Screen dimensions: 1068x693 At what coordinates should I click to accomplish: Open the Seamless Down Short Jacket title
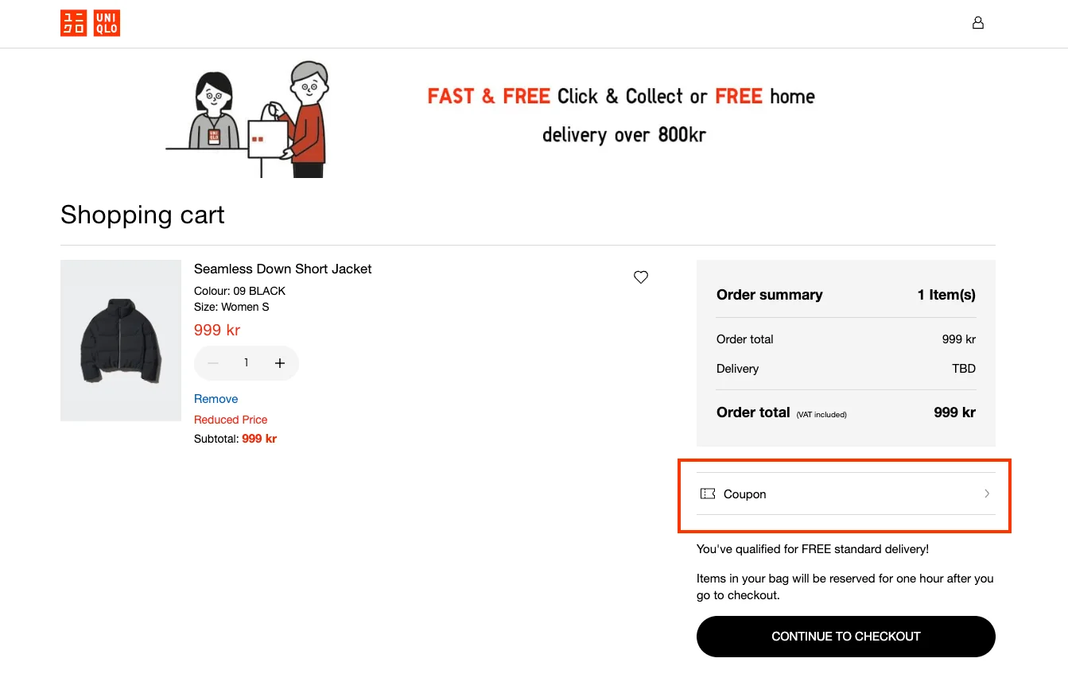point(282,269)
